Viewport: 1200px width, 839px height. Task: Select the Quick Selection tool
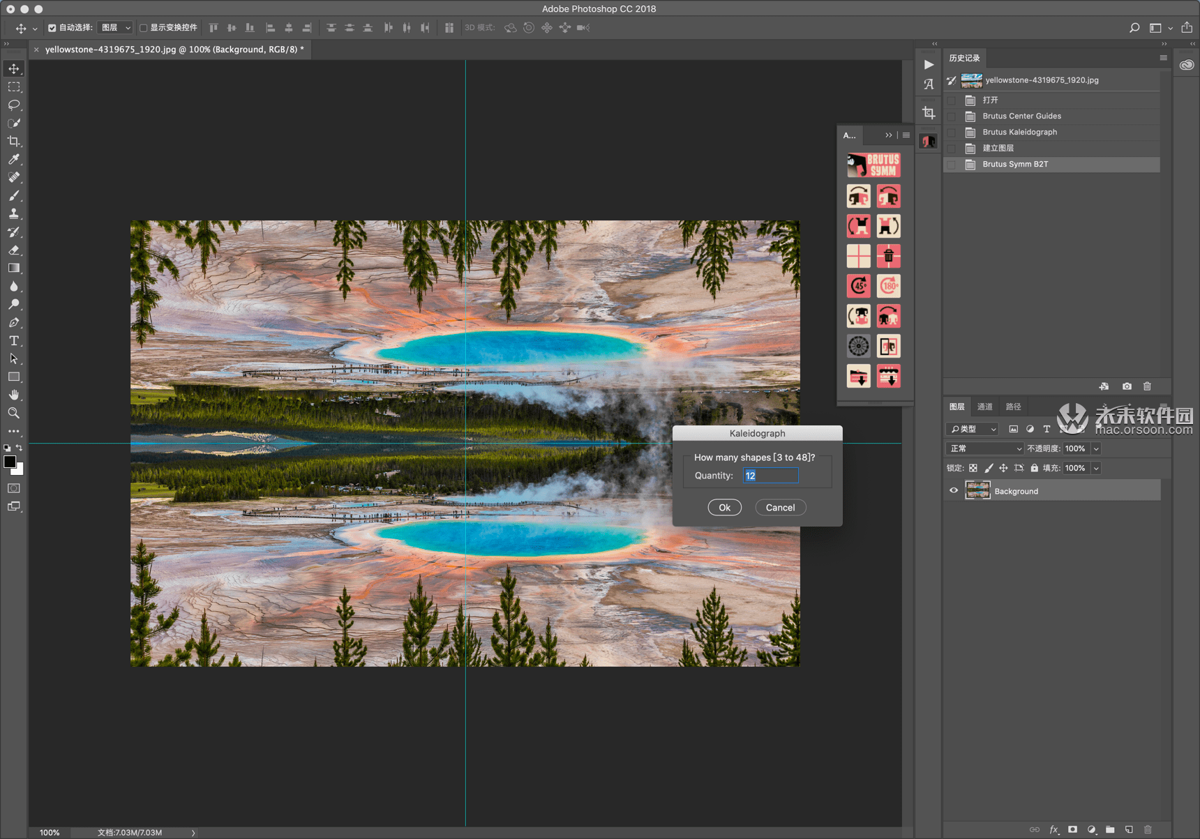click(14, 123)
